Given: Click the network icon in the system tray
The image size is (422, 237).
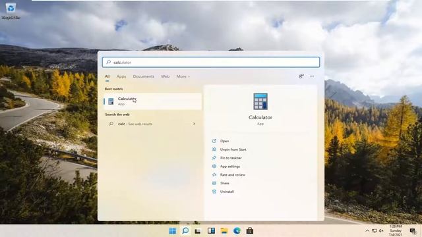Looking at the screenshot, I should point(375,231).
